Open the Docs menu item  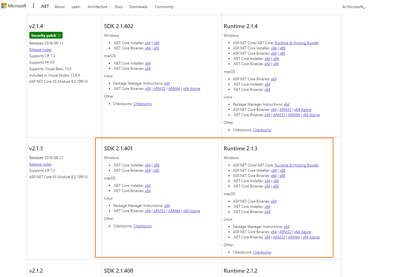pyautogui.click(x=118, y=7)
